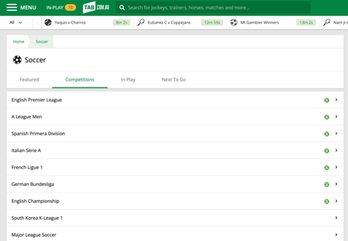Click green S icon on German Bundesliga
348x241 pixels.
point(327,185)
